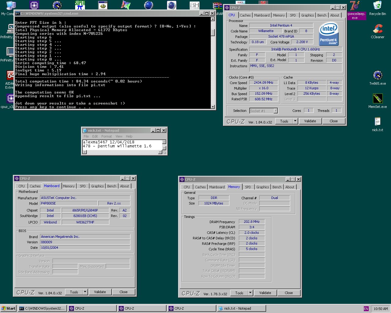Open About tab in the Memory CPU-Z window
Image resolution: width=391 pixels, height=313 pixels.
[x=290, y=187]
